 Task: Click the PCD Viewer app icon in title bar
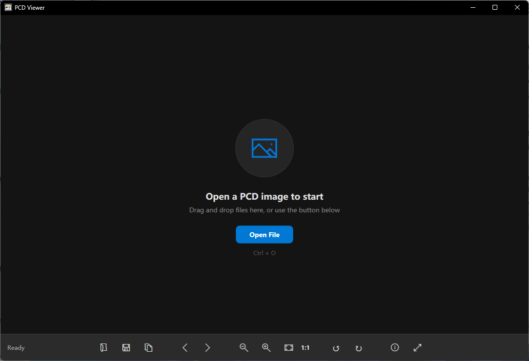8,7
